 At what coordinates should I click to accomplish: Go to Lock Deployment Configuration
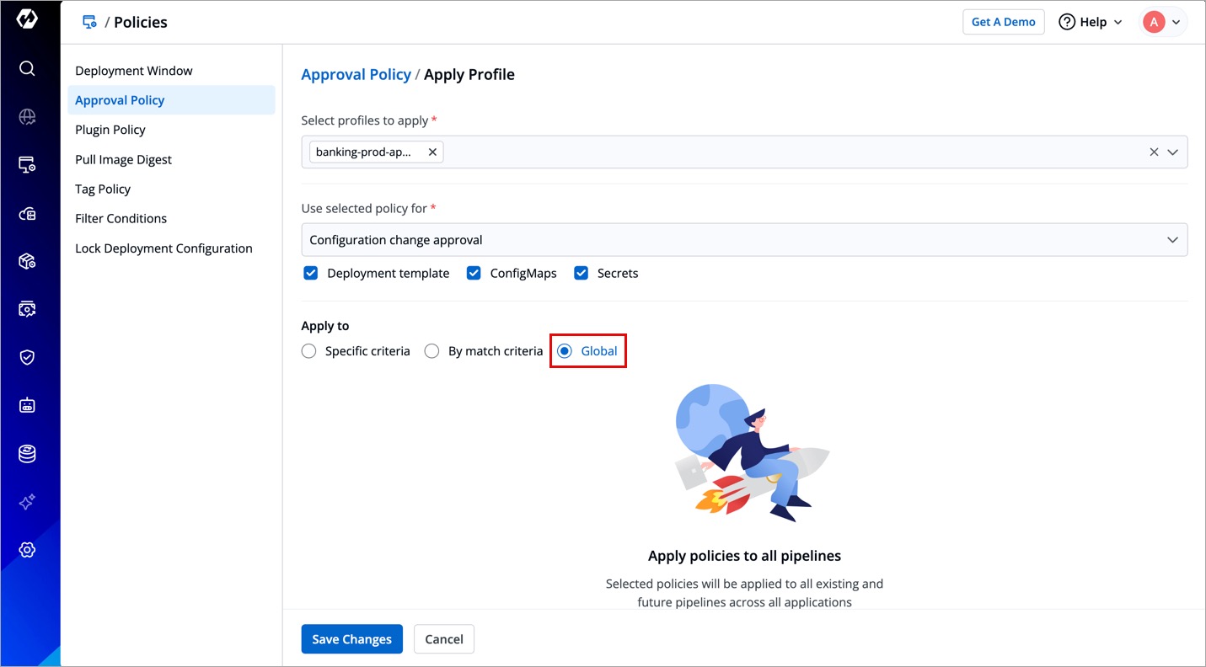point(163,248)
